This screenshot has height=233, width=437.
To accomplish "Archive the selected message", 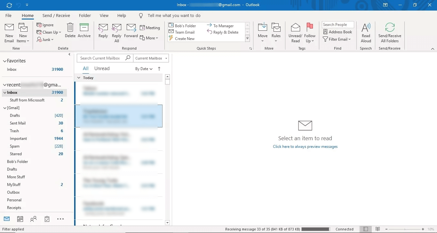I will (x=84, y=31).
